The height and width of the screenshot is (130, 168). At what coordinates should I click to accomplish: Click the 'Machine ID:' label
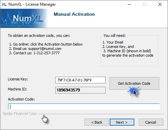pyautogui.click(x=18, y=89)
